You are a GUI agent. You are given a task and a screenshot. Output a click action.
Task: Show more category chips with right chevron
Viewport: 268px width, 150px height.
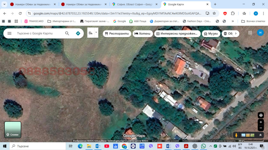[x=236, y=33]
